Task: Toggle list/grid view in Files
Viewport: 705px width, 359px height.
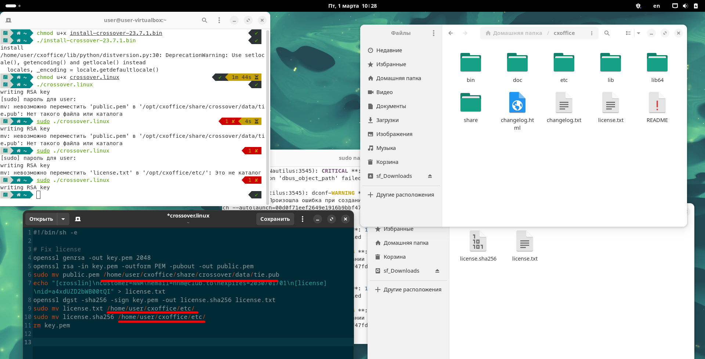Action: 628,33
